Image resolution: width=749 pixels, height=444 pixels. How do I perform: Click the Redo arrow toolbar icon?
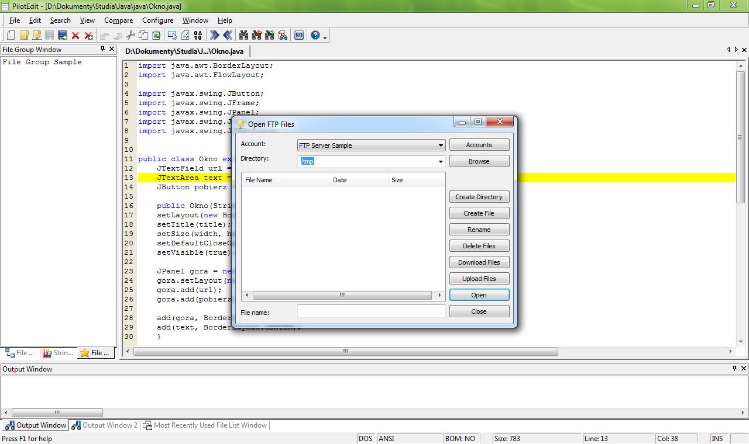coord(118,36)
